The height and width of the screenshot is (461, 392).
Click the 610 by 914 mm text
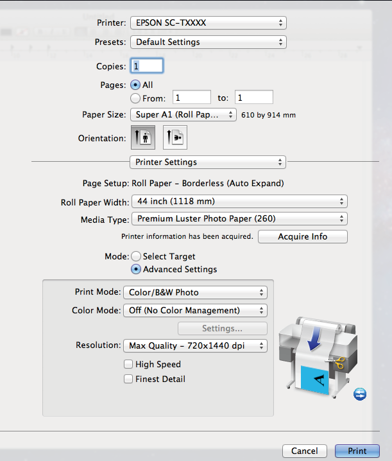pyautogui.click(x=268, y=115)
